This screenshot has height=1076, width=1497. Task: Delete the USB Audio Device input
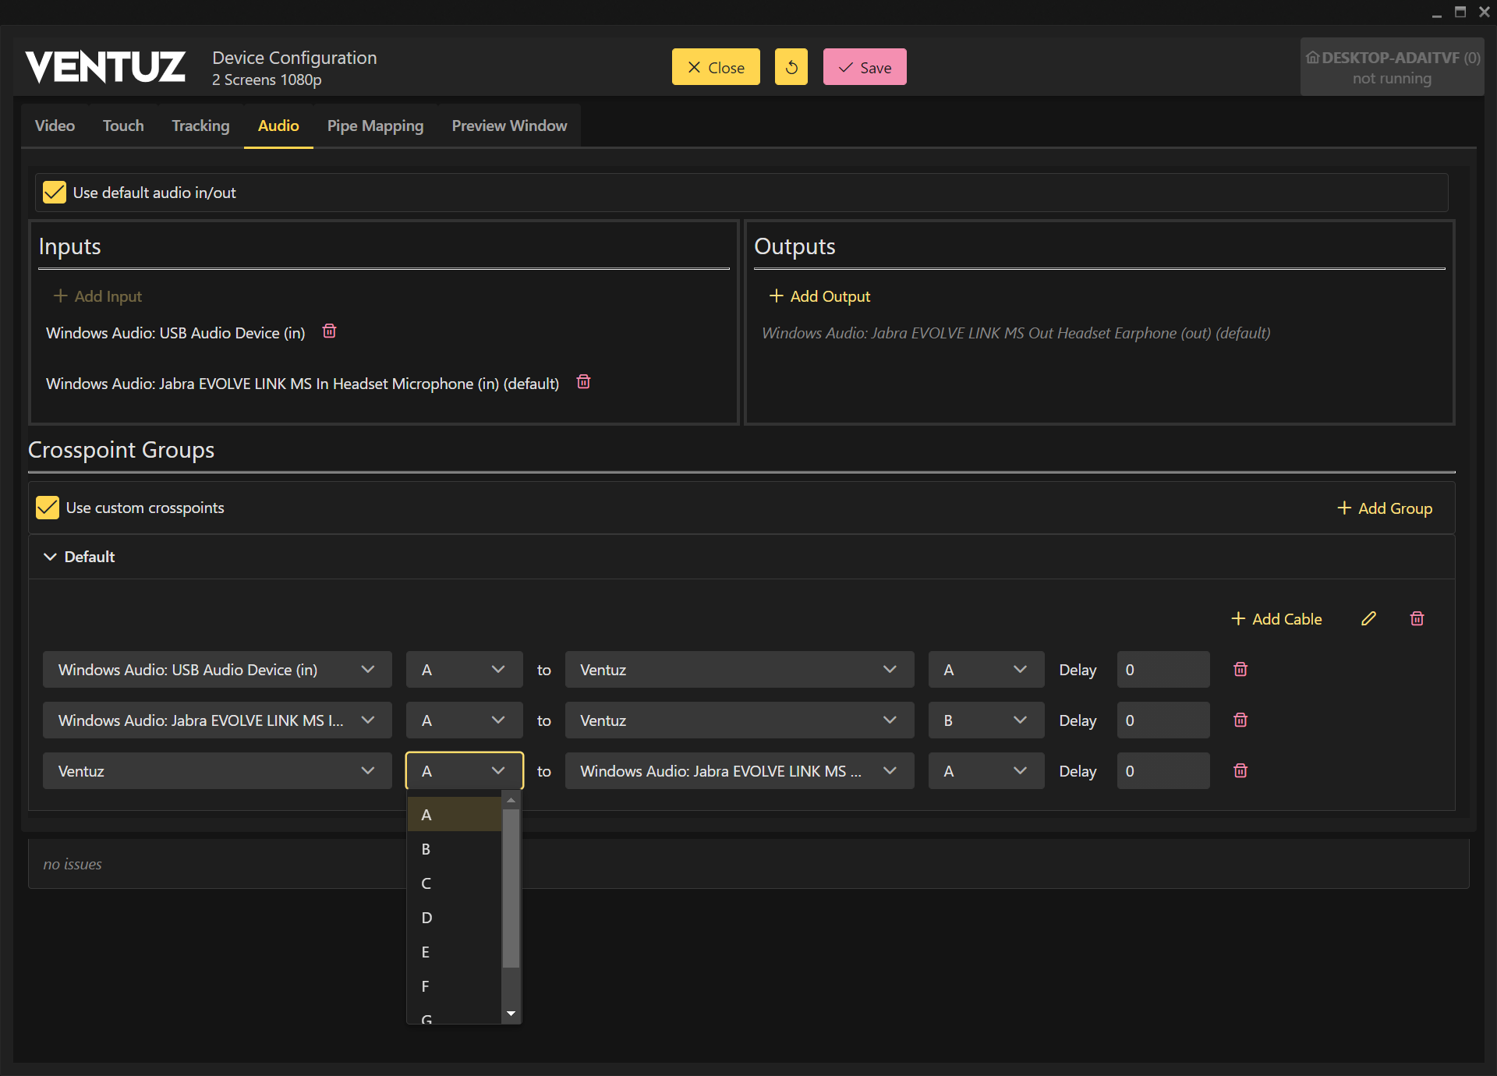[x=329, y=331]
